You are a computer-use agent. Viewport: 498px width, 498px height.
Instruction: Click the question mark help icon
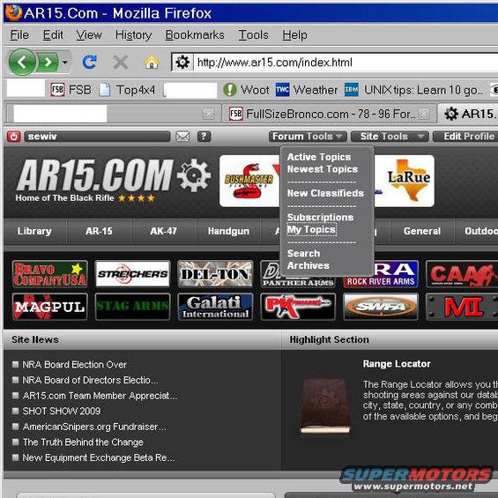(204, 137)
